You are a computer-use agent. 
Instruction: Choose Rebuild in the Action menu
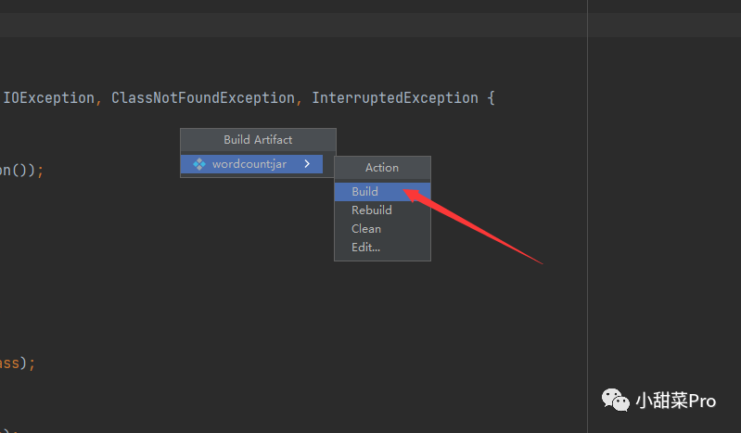pos(371,210)
